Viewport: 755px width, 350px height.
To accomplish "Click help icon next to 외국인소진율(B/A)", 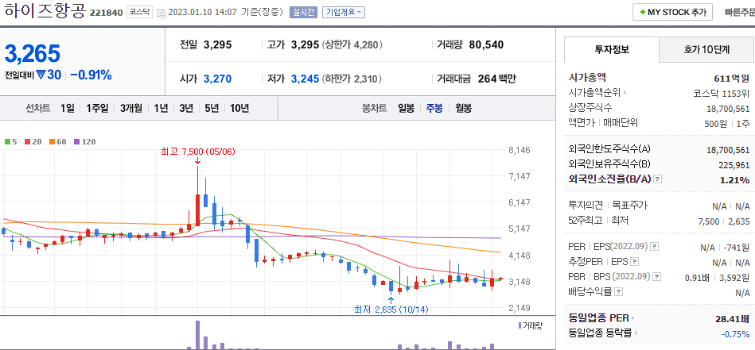I will coord(658,179).
